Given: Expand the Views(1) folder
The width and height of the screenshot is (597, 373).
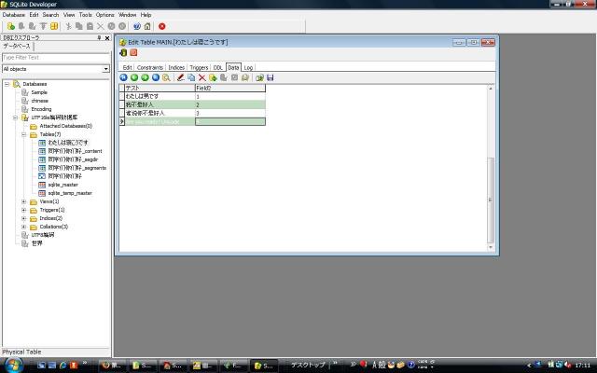Looking at the screenshot, I should [23, 201].
